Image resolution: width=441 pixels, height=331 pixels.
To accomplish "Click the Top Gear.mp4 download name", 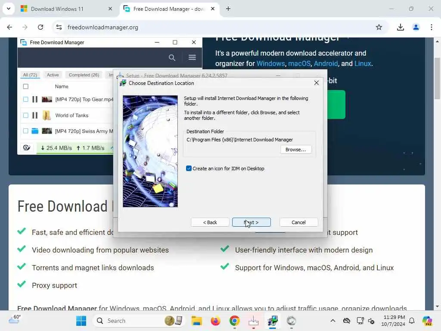I will (x=84, y=100).
